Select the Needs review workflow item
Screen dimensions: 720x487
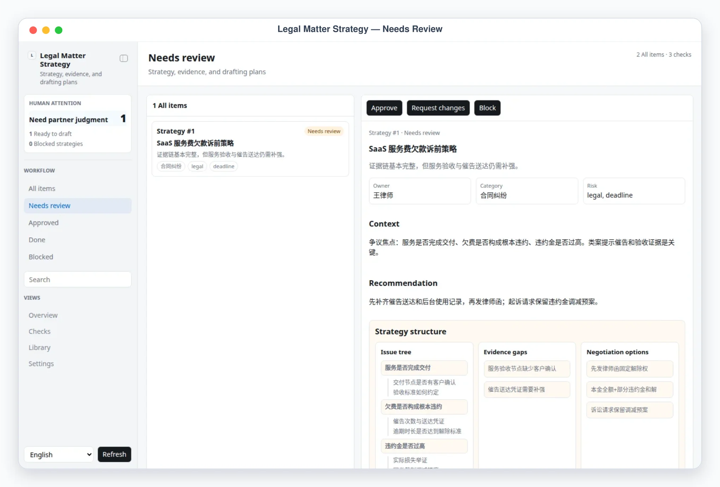point(78,206)
